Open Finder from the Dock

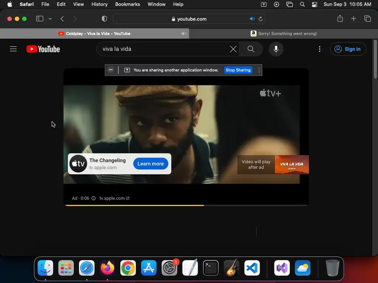(x=45, y=268)
